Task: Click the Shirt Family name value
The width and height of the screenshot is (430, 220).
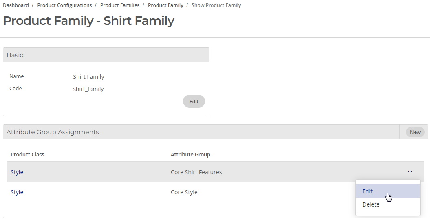Action: [88, 77]
